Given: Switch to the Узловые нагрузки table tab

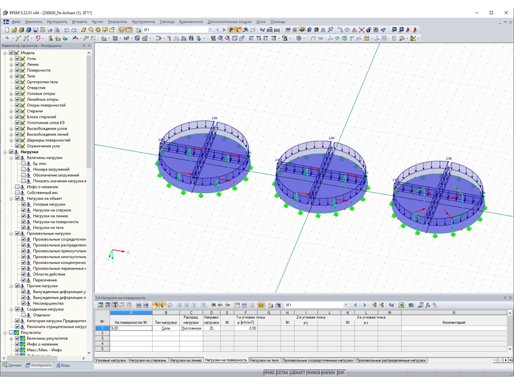Looking at the screenshot, I should [x=111, y=361].
